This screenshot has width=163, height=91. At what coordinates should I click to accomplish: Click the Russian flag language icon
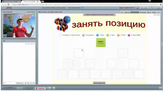(x=138, y=8)
